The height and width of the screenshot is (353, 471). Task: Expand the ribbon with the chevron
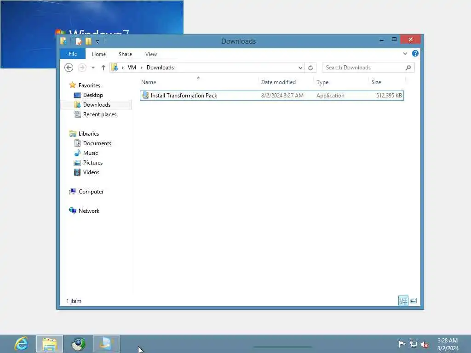coord(405,53)
